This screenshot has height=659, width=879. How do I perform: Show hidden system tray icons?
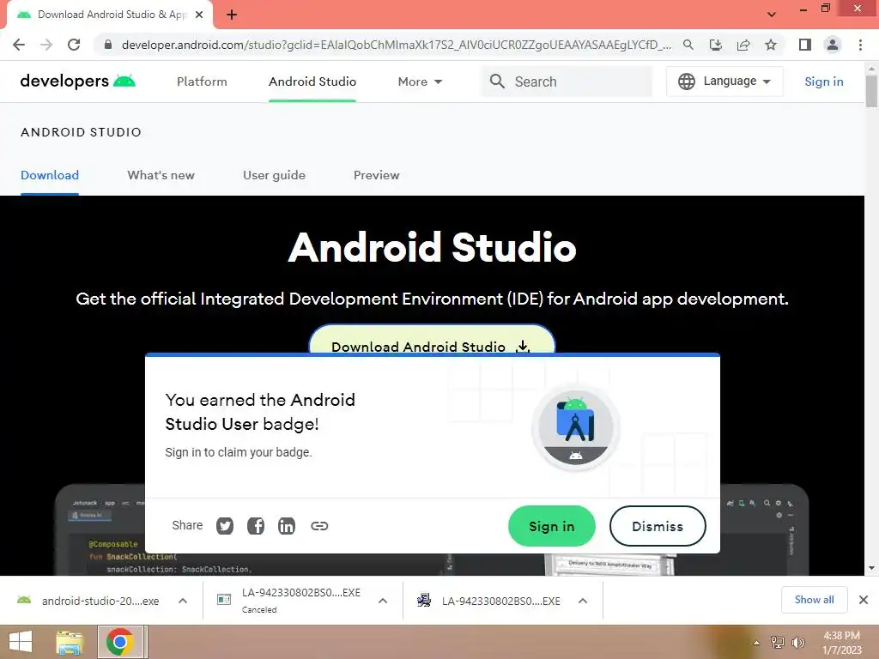[756, 643]
